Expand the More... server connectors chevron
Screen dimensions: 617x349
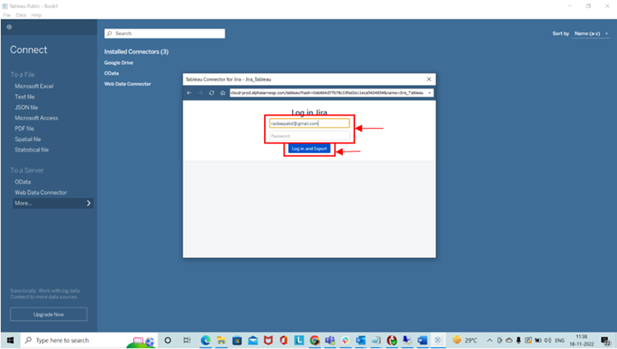[89, 203]
